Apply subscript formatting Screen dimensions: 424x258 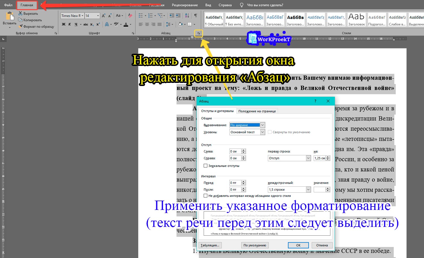coord(92,25)
